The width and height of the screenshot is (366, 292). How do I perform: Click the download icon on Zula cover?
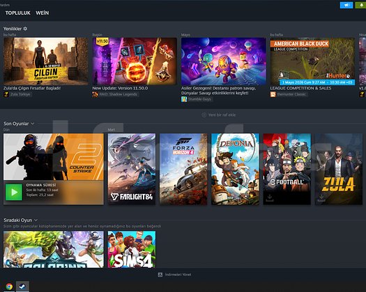(x=321, y=197)
